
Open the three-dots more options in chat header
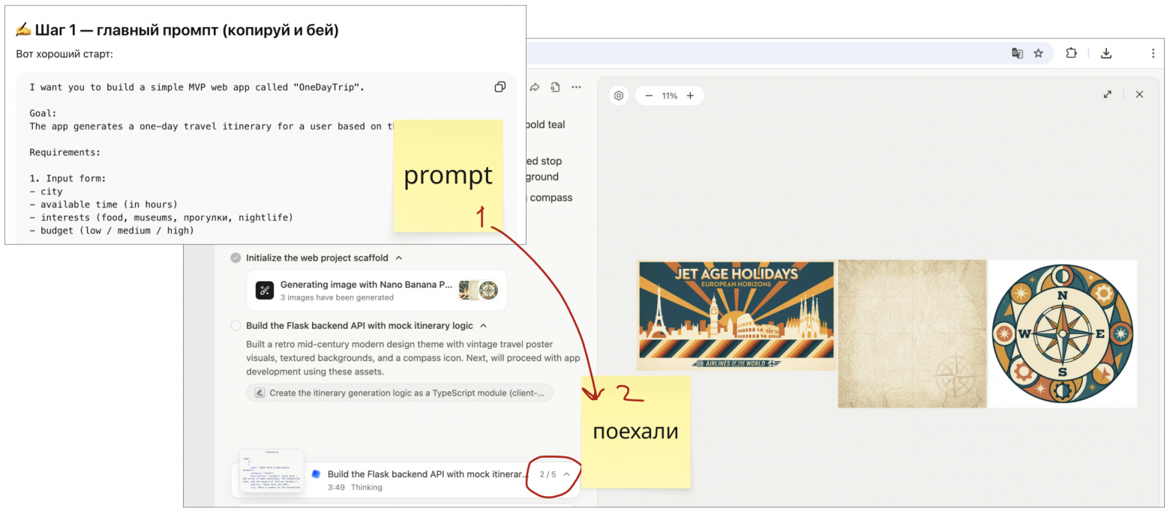(576, 88)
